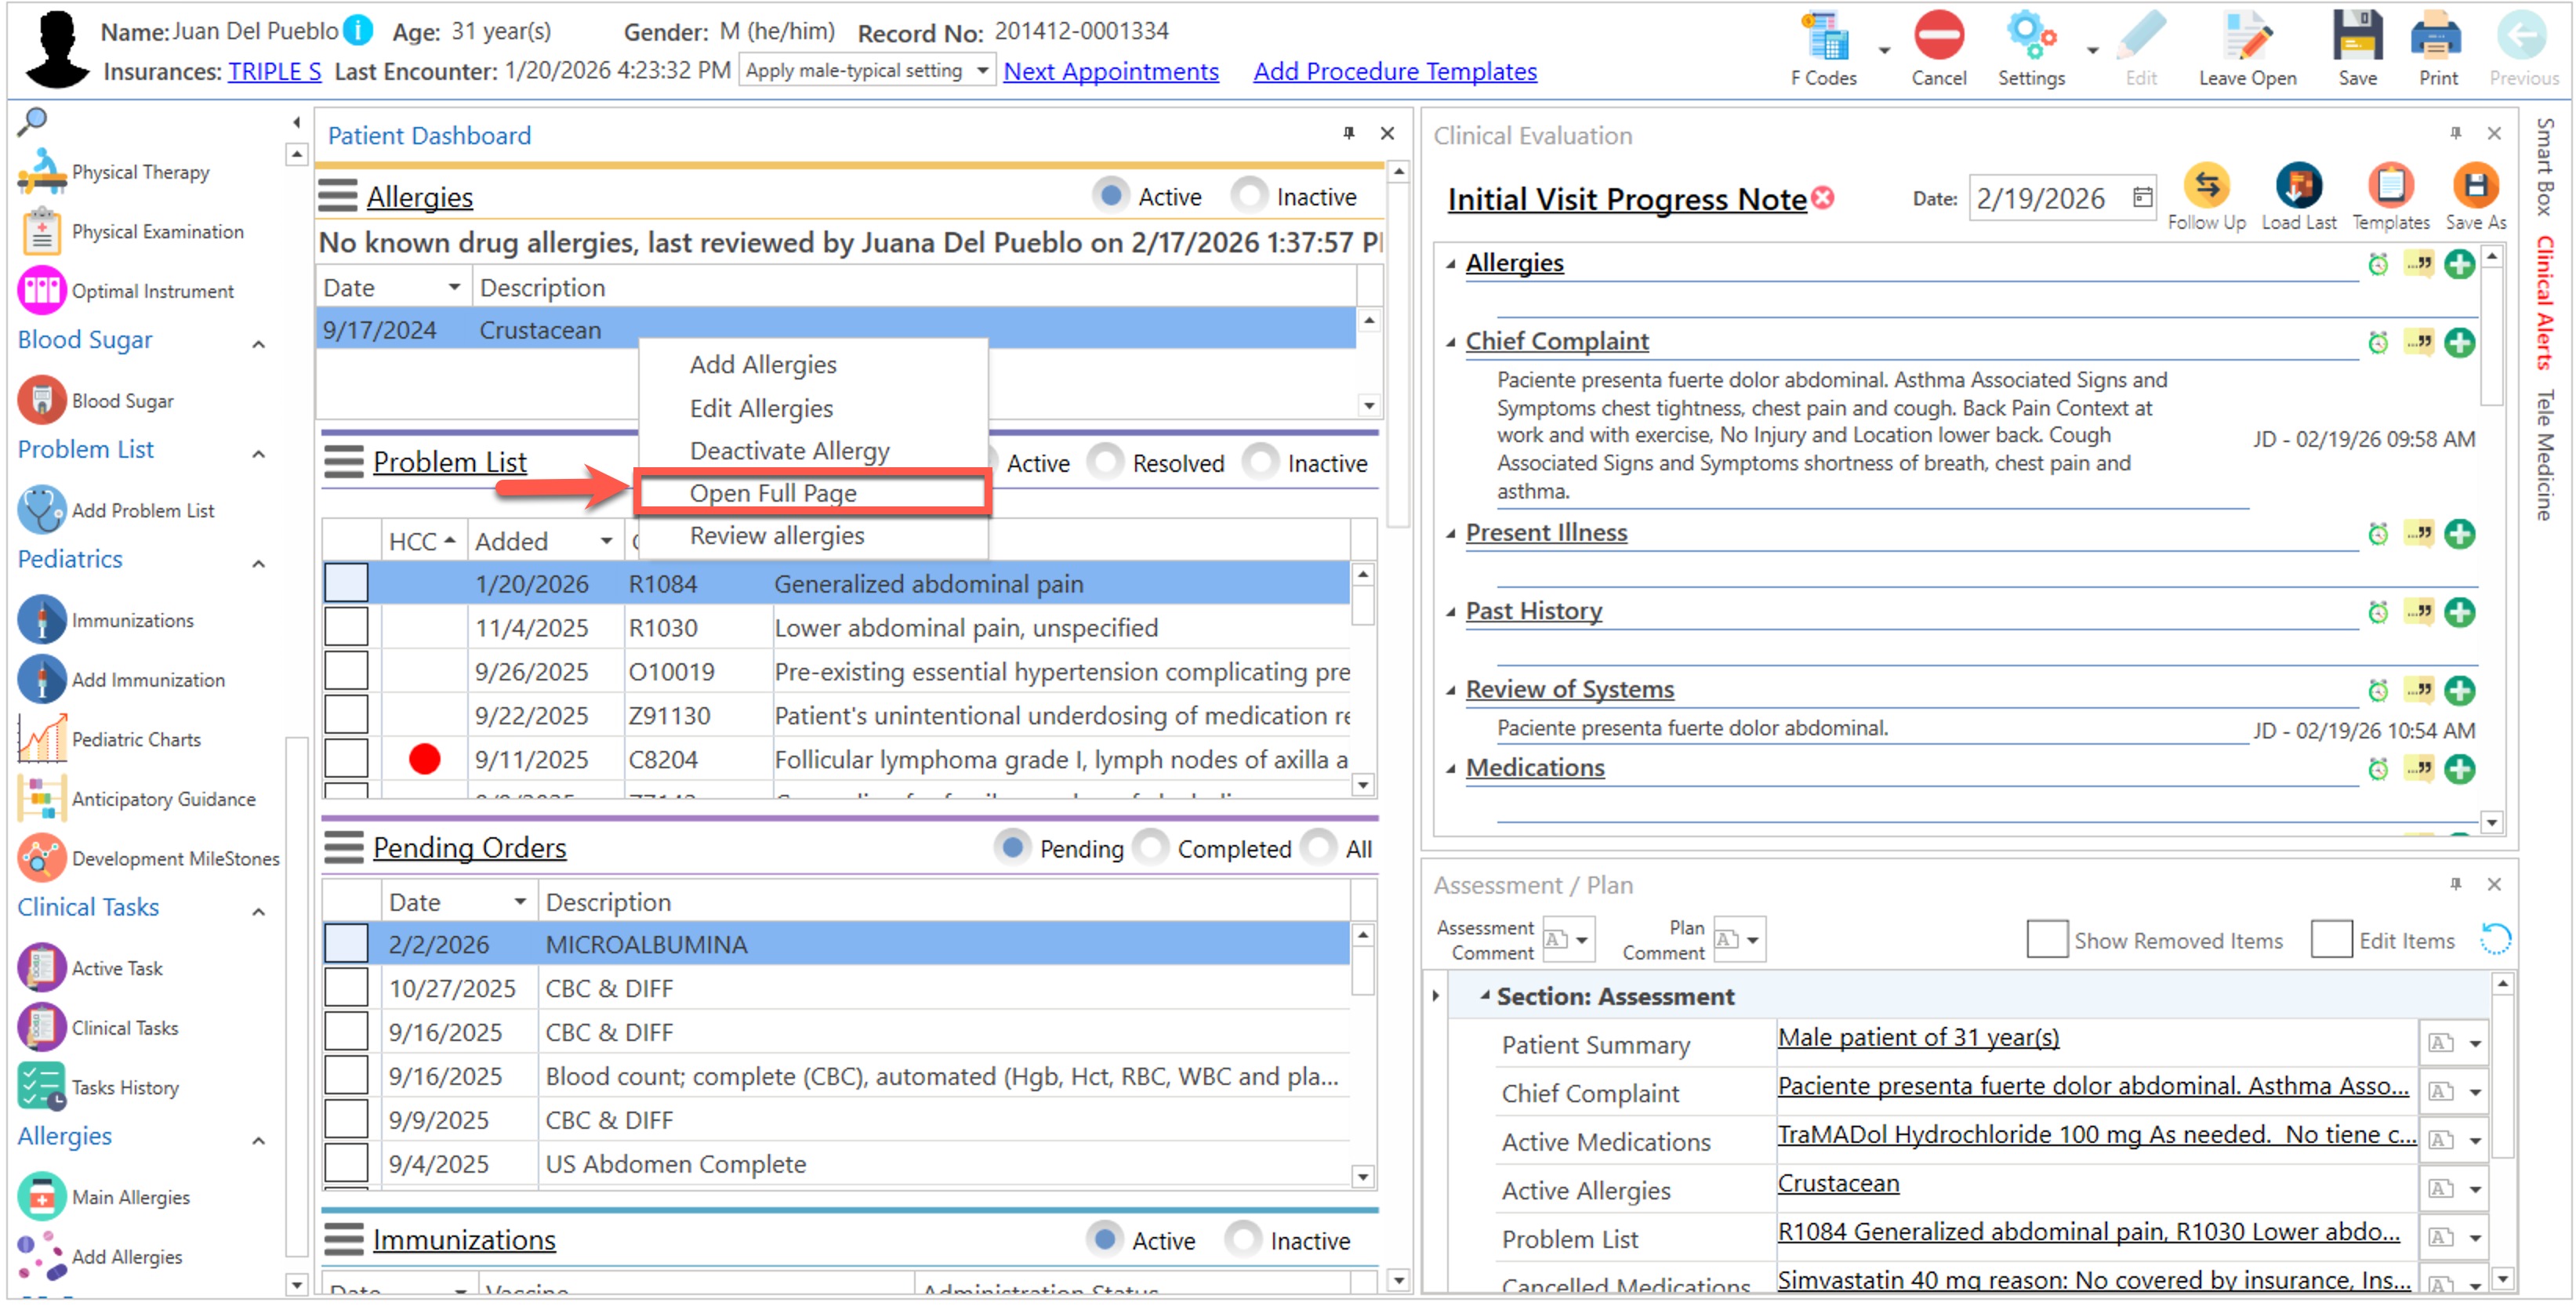Viewport: 2576px width, 1306px height.
Task: Check the Show Removed Items checkbox
Action: point(2046,940)
